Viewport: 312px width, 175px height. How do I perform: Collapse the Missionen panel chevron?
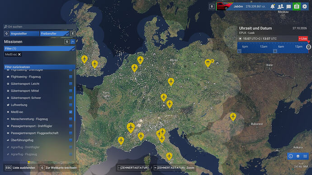pos(73,41)
